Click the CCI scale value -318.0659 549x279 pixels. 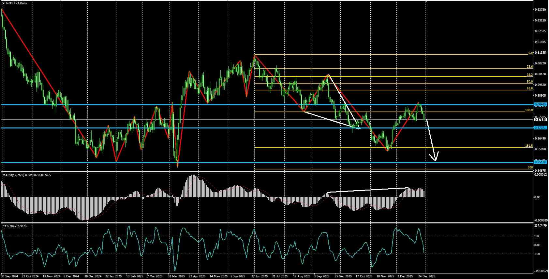(541, 271)
